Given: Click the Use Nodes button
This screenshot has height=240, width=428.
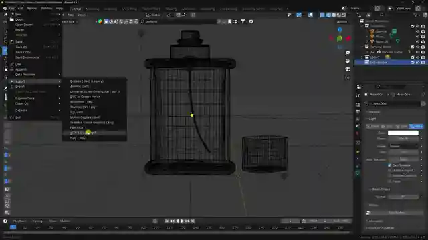Looking at the screenshot, I should click(397, 213).
